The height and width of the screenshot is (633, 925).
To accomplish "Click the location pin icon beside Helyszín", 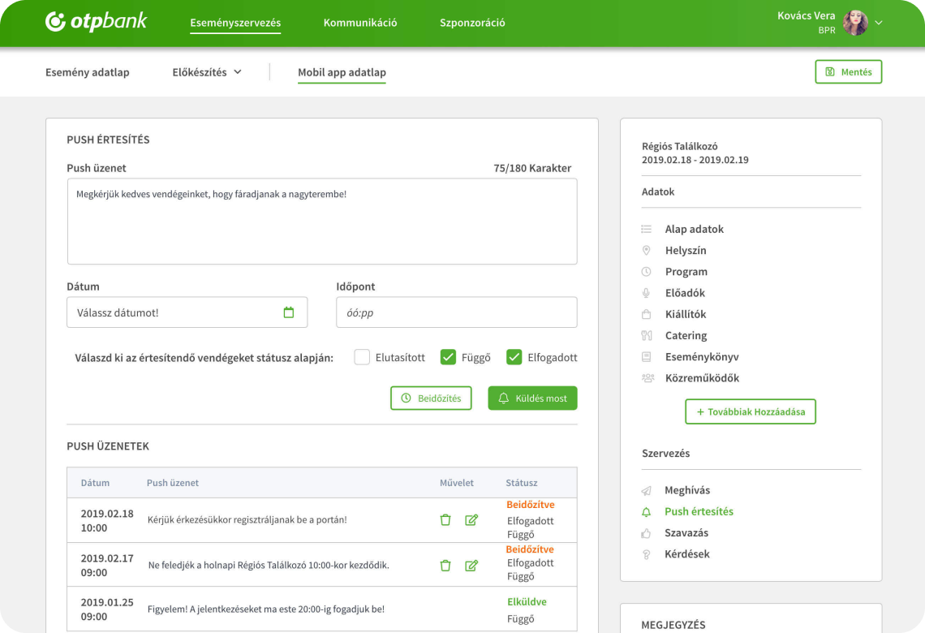I will (647, 250).
